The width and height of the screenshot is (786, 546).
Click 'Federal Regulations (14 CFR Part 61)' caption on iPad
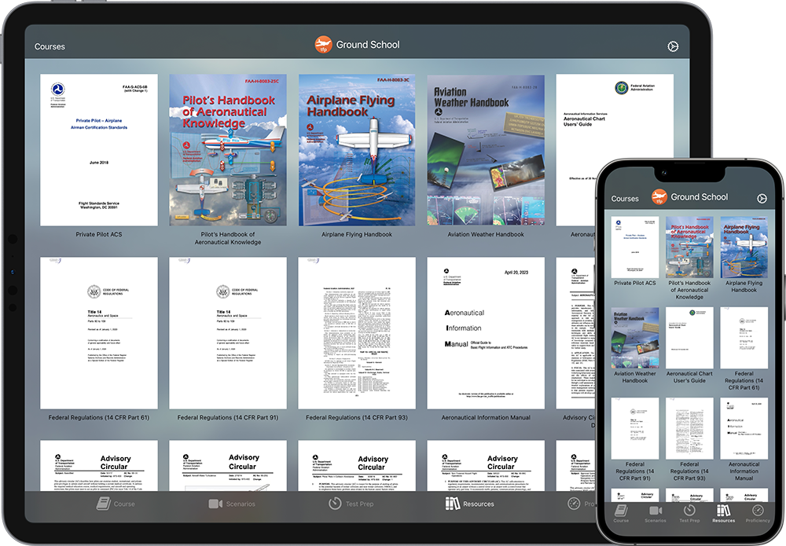click(x=99, y=417)
